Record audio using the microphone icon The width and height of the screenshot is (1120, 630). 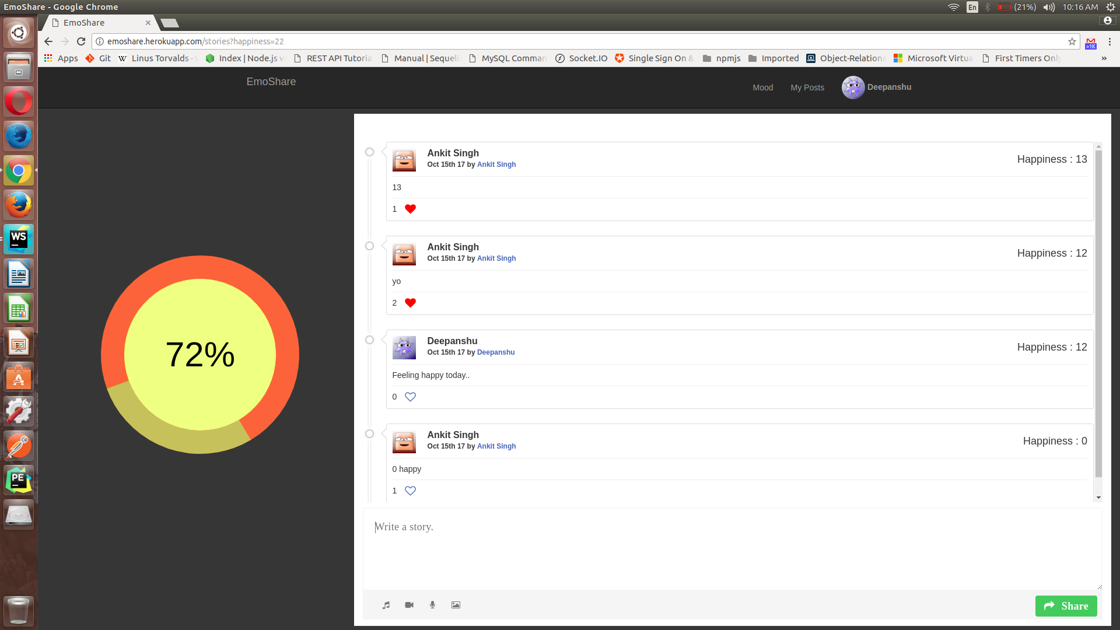432,605
